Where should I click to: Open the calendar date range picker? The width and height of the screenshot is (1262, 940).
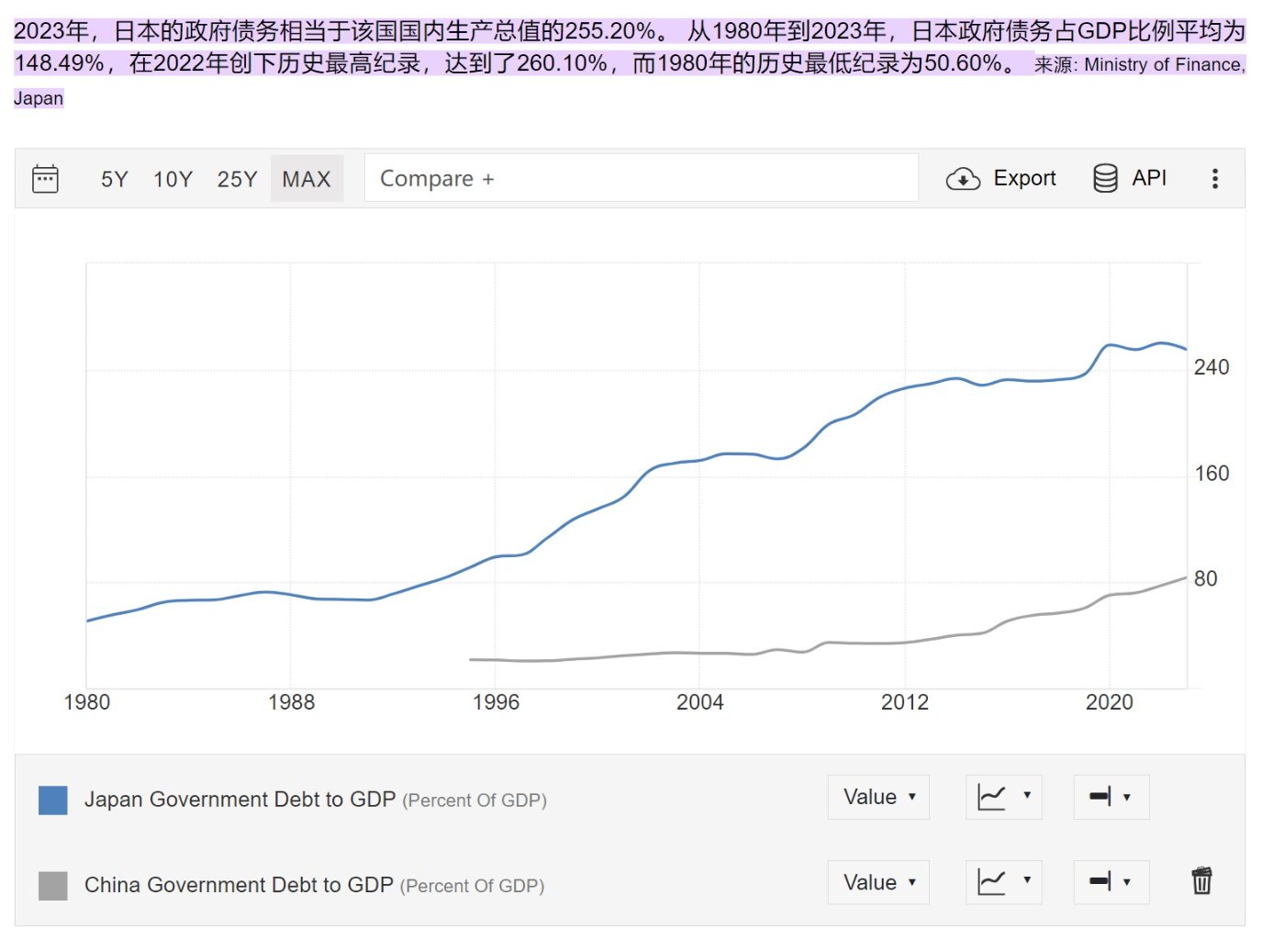pyautogui.click(x=45, y=178)
